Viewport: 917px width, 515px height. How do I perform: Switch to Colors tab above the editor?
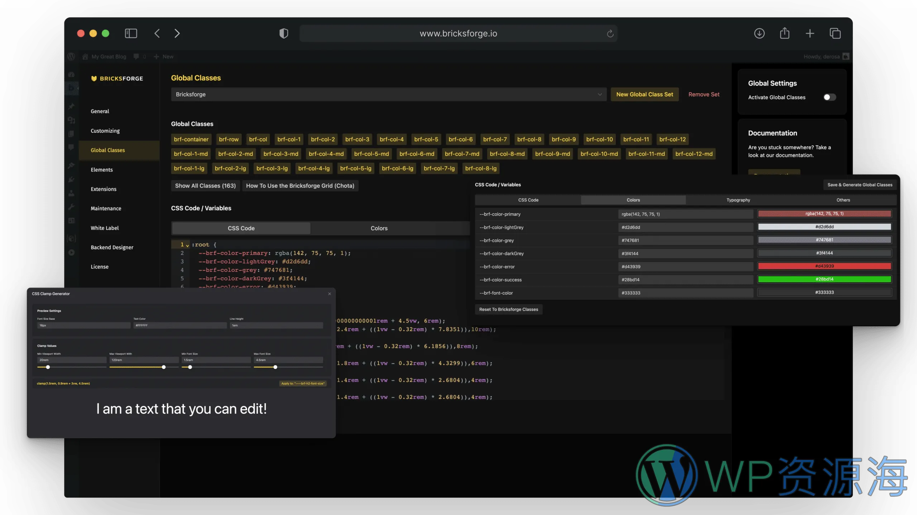(379, 228)
